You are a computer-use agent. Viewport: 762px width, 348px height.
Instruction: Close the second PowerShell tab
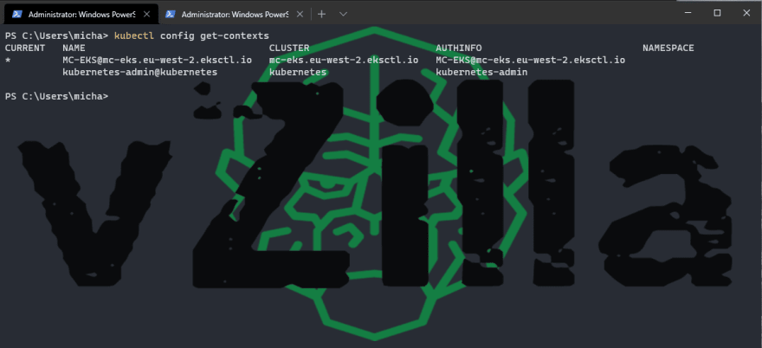(300, 14)
